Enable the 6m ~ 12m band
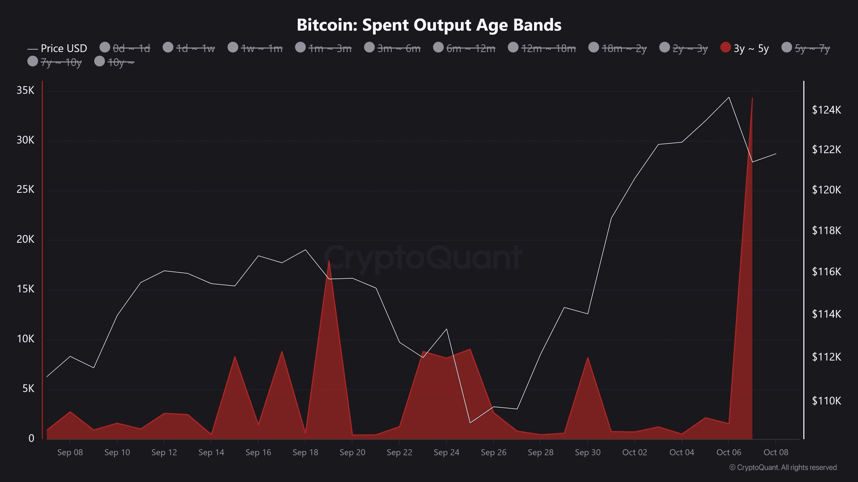The image size is (858, 482). point(438,48)
